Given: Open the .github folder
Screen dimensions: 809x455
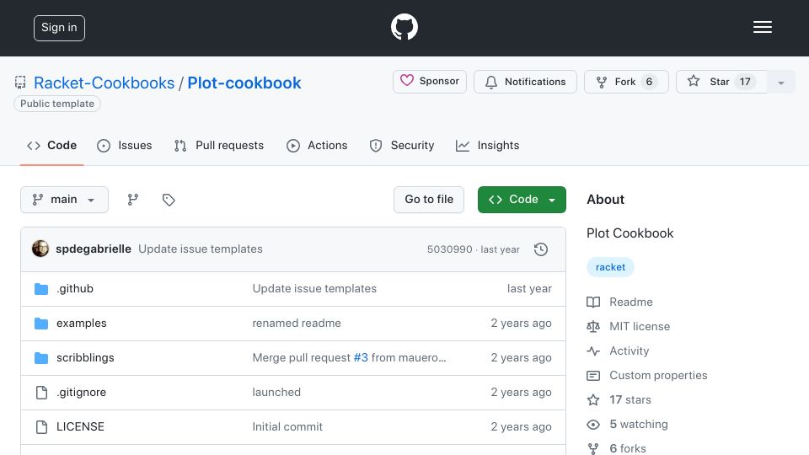Looking at the screenshot, I should click(x=75, y=288).
